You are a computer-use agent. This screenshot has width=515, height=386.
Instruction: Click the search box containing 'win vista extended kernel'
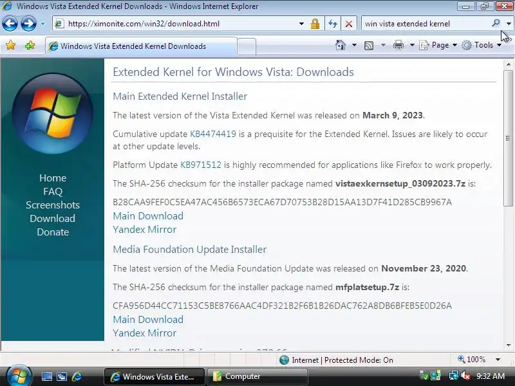point(426,24)
